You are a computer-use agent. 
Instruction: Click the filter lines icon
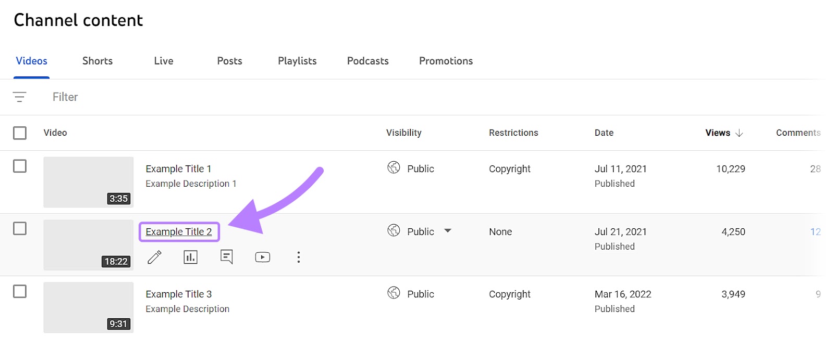click(19, 97)
